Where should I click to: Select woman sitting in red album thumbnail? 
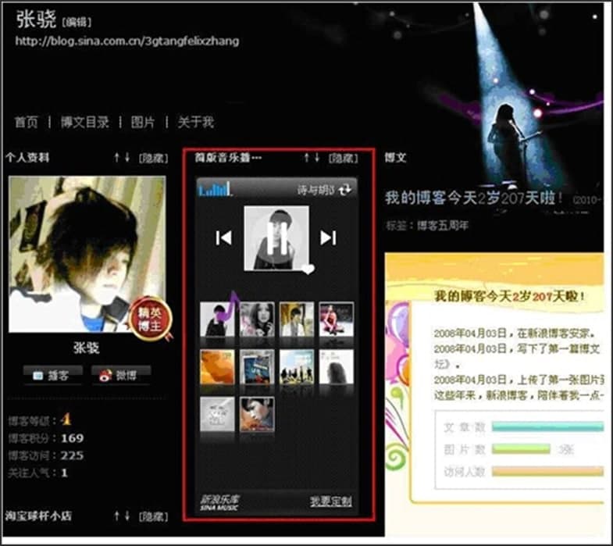[337, 319]
